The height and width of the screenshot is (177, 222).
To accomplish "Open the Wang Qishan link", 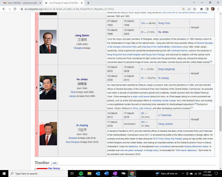I will pos(165,124).
